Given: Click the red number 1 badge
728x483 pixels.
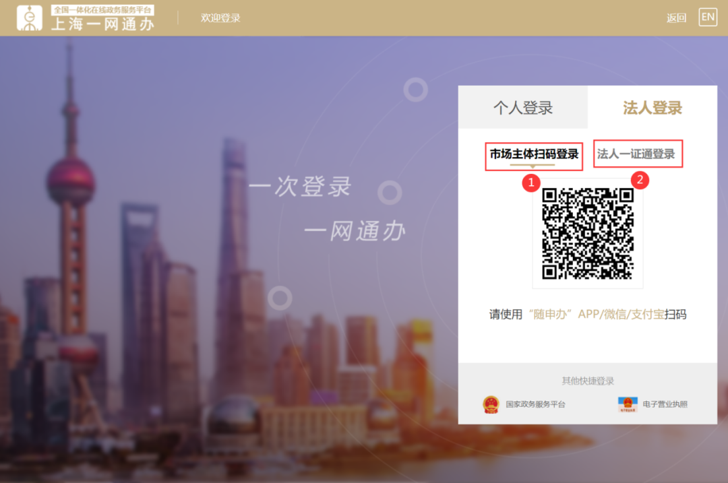Looking at the screenshot, I should 533,182.
